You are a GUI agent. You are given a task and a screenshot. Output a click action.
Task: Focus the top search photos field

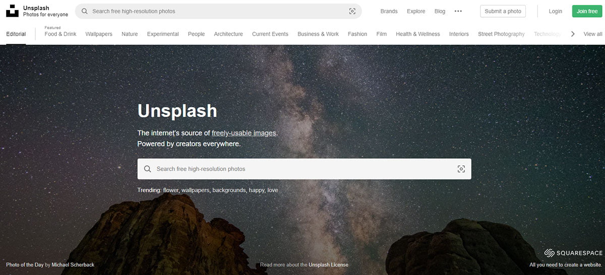pos(218,11)
